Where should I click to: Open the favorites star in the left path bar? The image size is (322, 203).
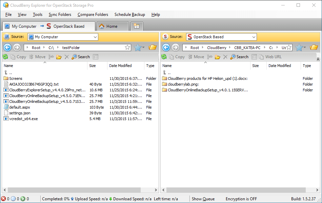(127, 47)
